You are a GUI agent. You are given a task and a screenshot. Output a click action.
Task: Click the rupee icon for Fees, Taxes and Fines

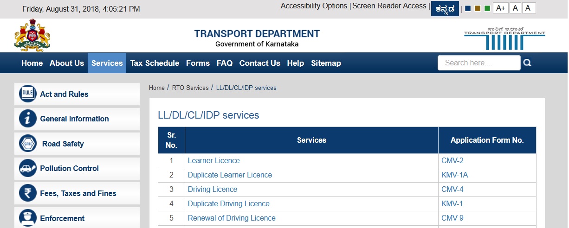pyautogui.click(x=28, y=193)
